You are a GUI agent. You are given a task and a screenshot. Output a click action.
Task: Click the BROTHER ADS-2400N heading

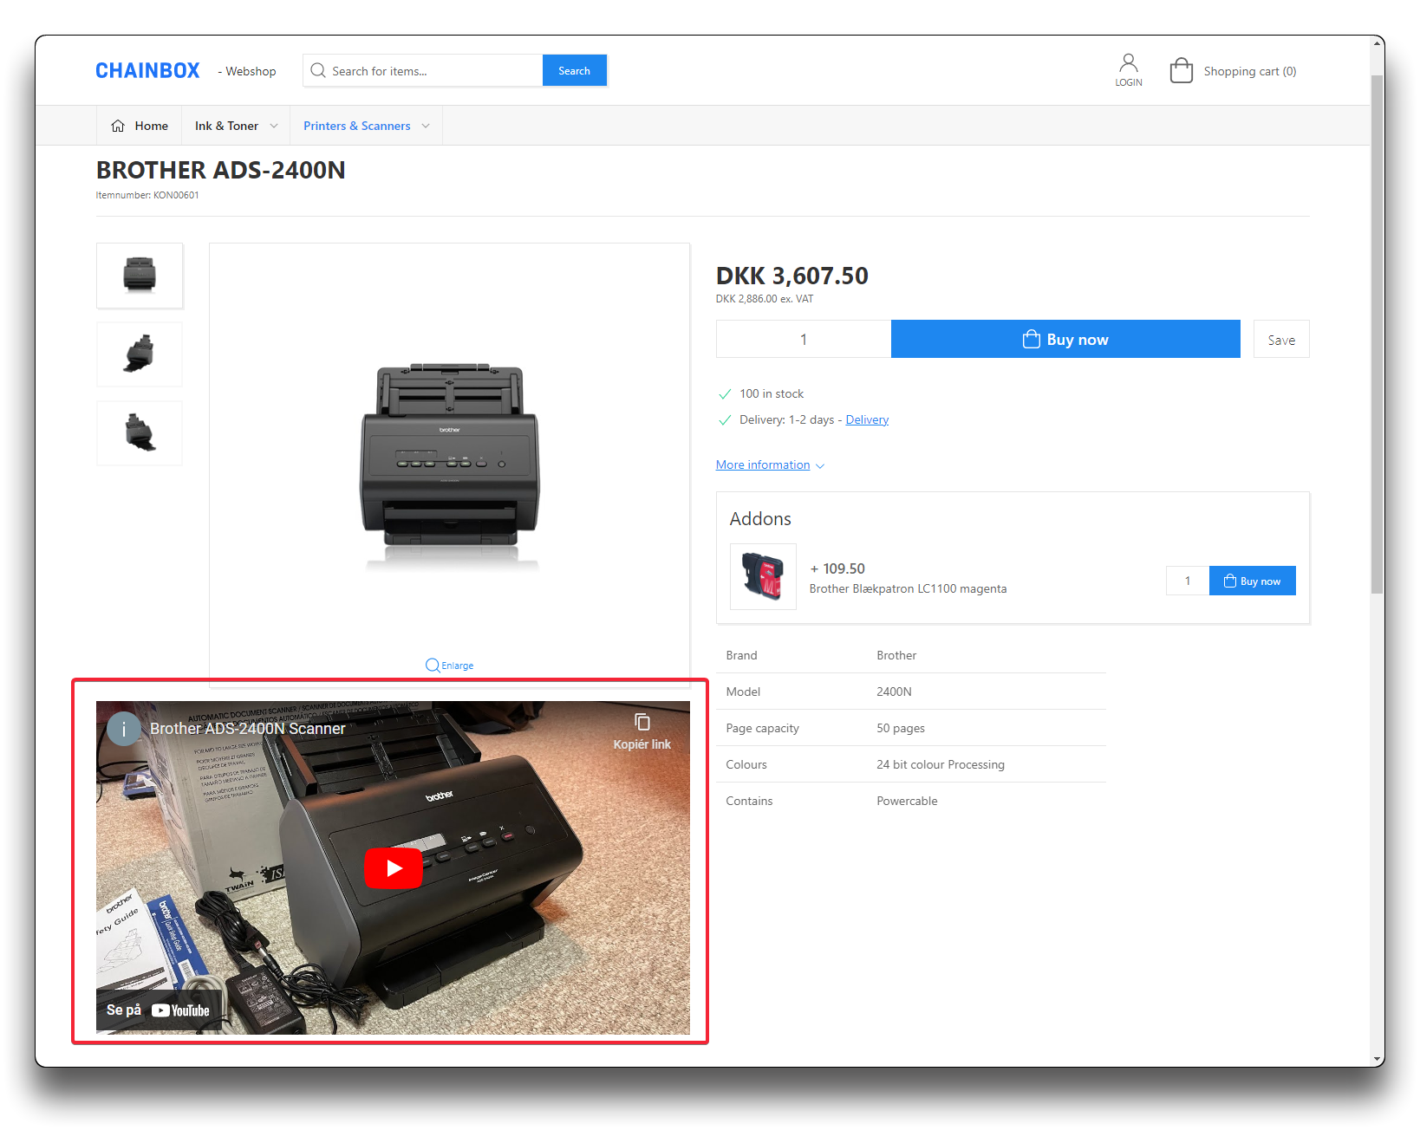pos(221,170)
